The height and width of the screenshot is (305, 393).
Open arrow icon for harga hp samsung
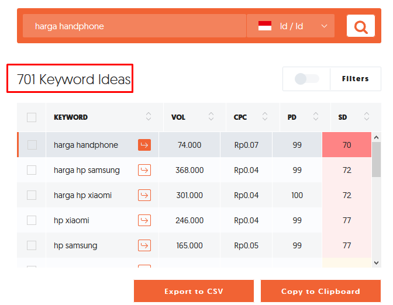point(144,170)
